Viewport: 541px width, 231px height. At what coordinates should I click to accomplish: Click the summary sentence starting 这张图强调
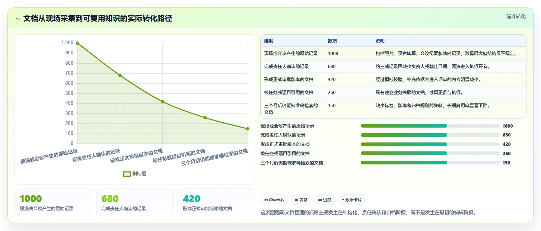tap(368, 213)
